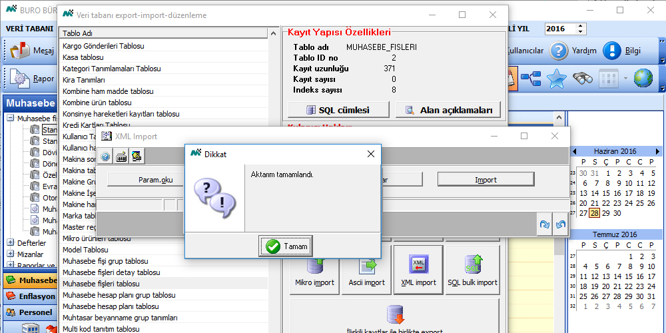Expand the Raporlar tree node
This screenshot has width=666, height=333.
point(10,266)
